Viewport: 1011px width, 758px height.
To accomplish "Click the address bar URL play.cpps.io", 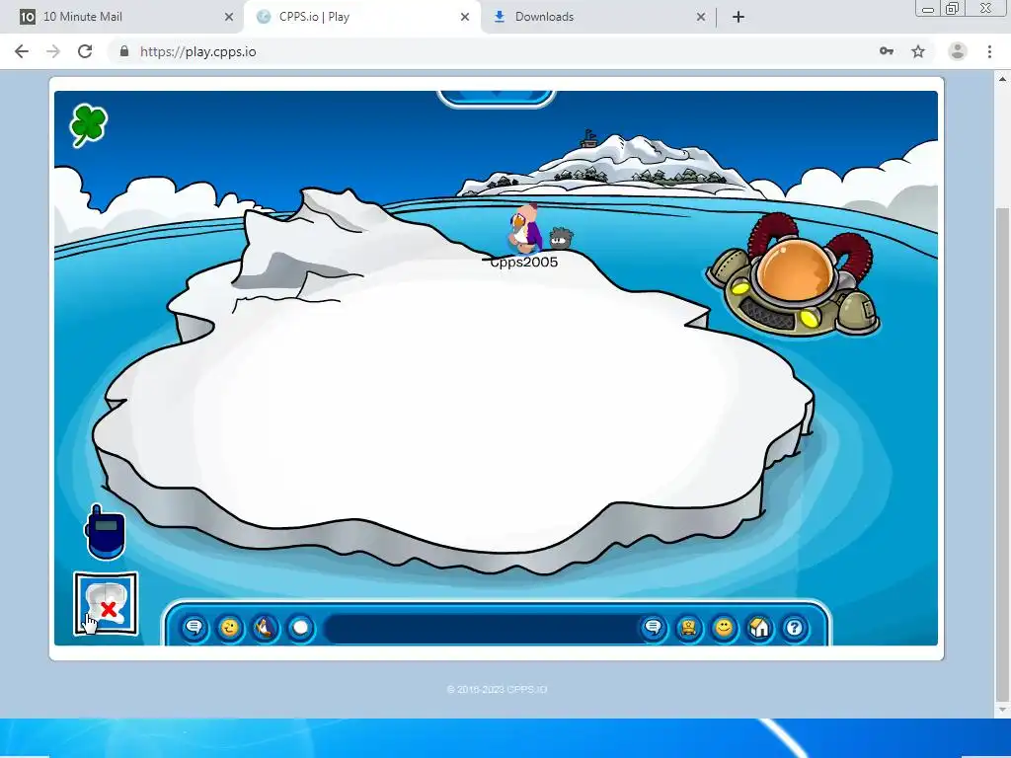I will coord(197,51).
